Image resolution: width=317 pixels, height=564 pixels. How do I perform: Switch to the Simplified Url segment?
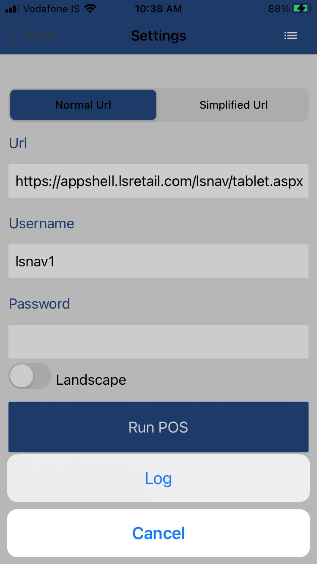pos(233,105)
